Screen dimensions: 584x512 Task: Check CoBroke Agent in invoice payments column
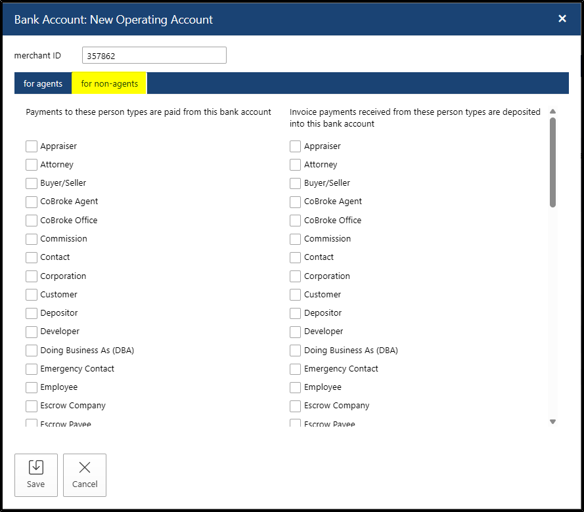point(296,202)
